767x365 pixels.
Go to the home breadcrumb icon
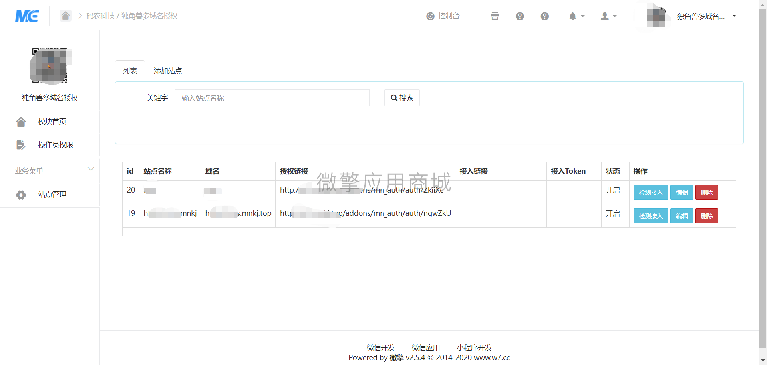[66, 16]
